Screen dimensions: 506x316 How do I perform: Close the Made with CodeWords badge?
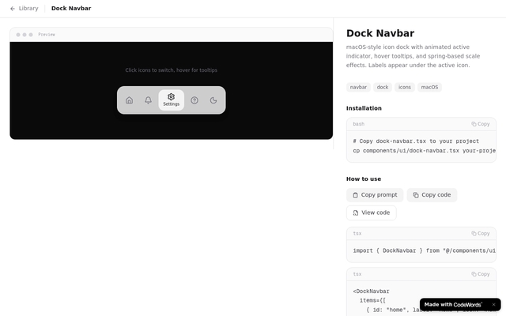pos(493,305)
